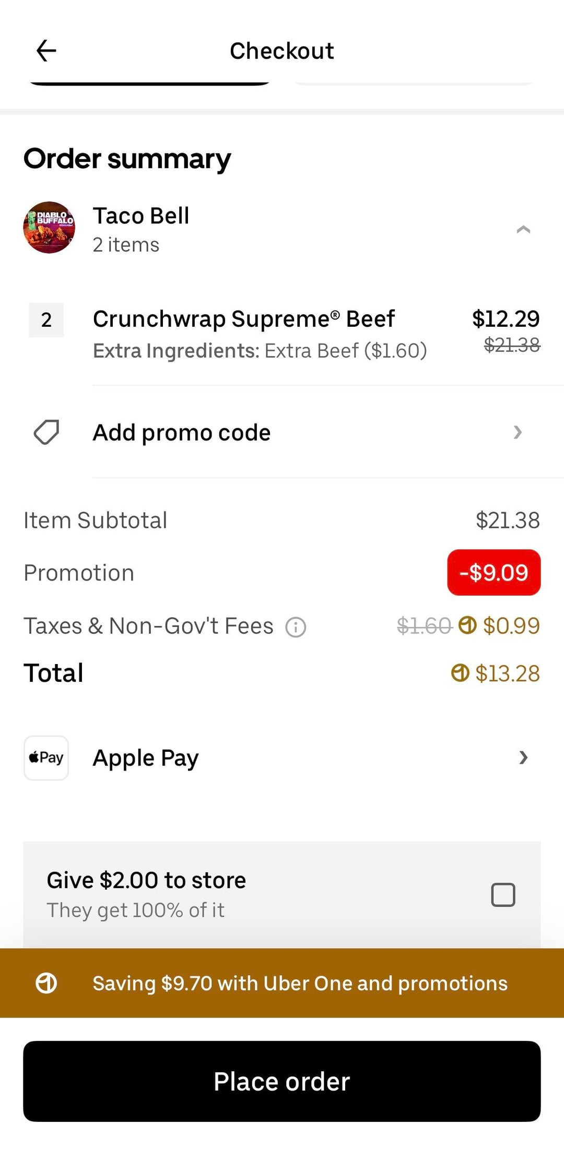Tap the back arrow in Checkout header

[46, 51]
